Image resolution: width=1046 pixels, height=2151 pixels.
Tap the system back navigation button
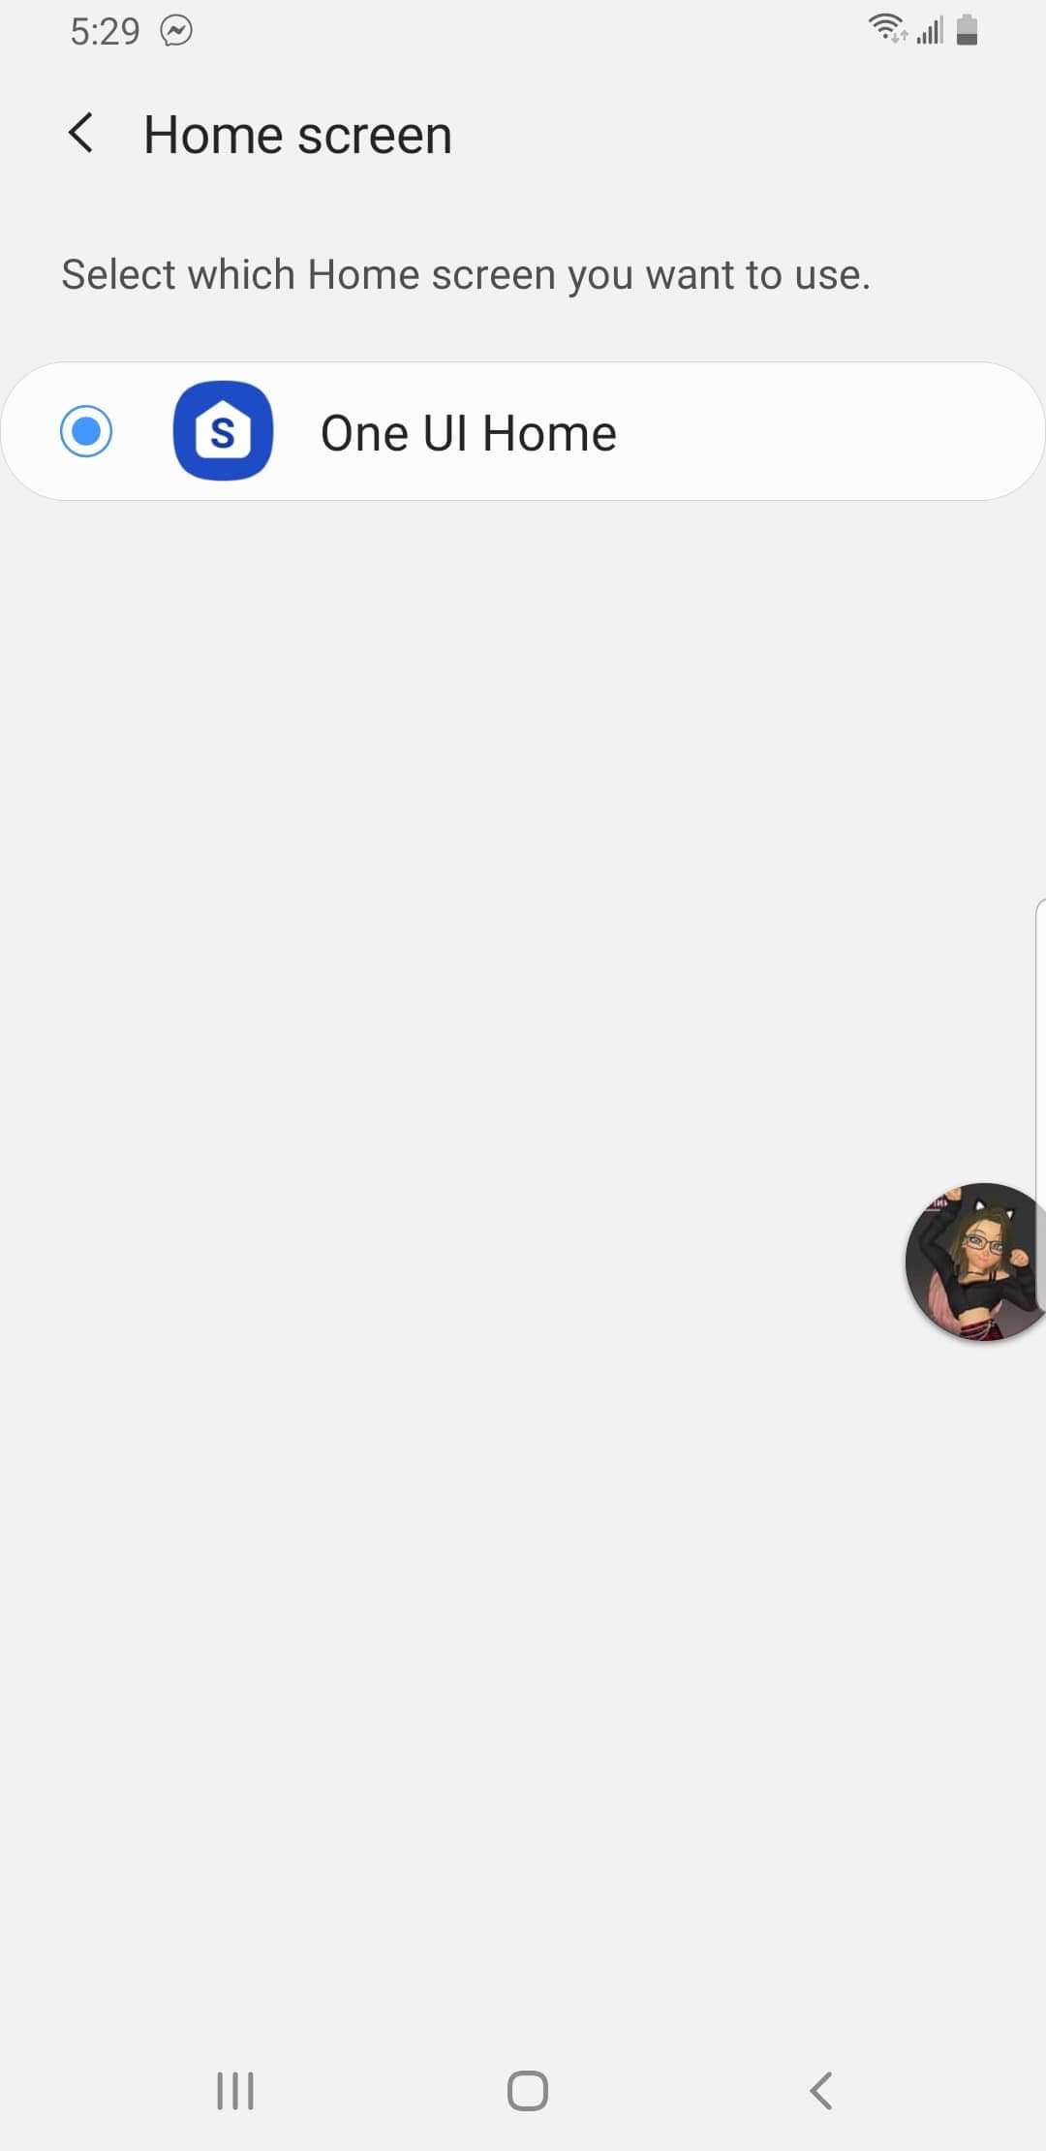[x=820, y=2090]
